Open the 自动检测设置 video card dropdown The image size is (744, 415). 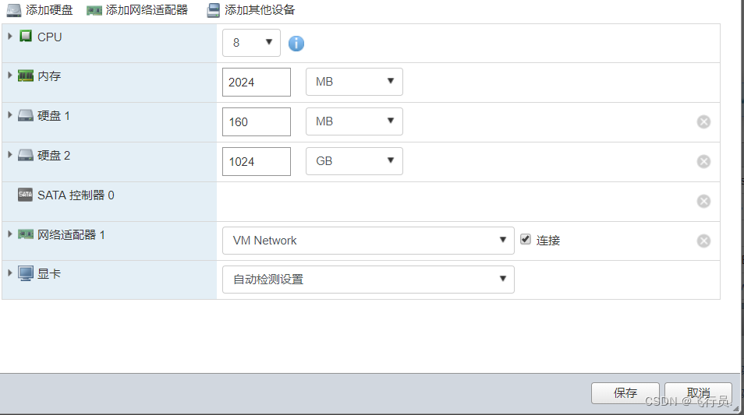tap(368, 279)
